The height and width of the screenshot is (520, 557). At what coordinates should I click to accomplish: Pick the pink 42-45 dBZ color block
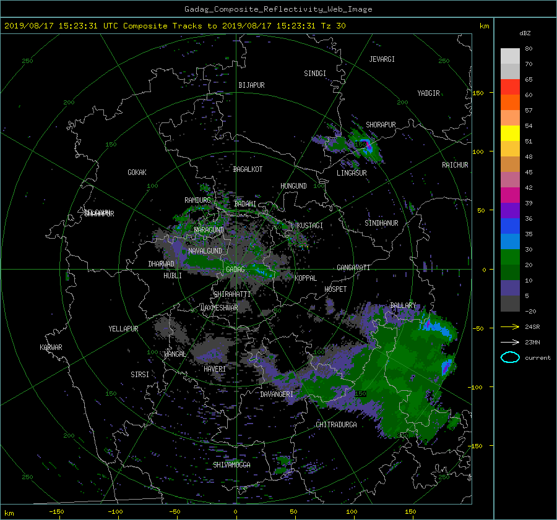510,179
